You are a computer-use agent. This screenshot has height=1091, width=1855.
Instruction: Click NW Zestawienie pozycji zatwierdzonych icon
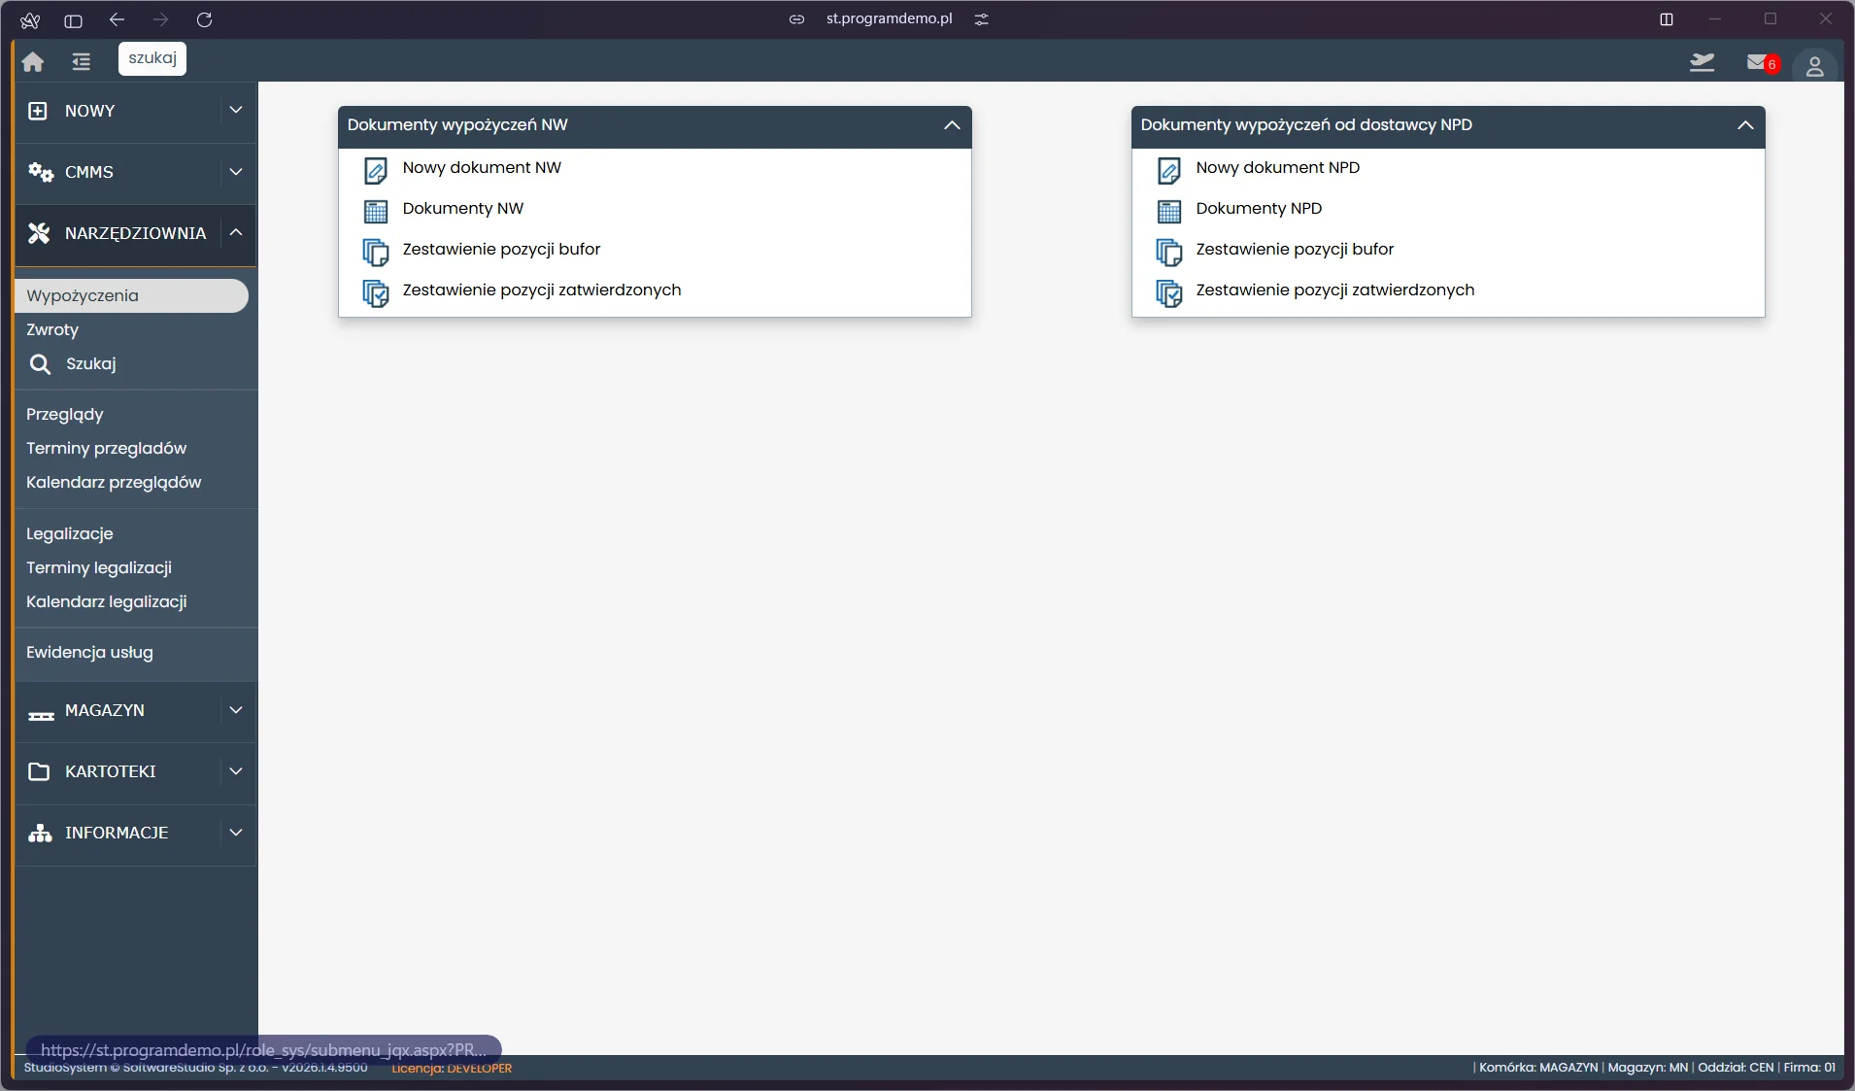click(376, 292)
